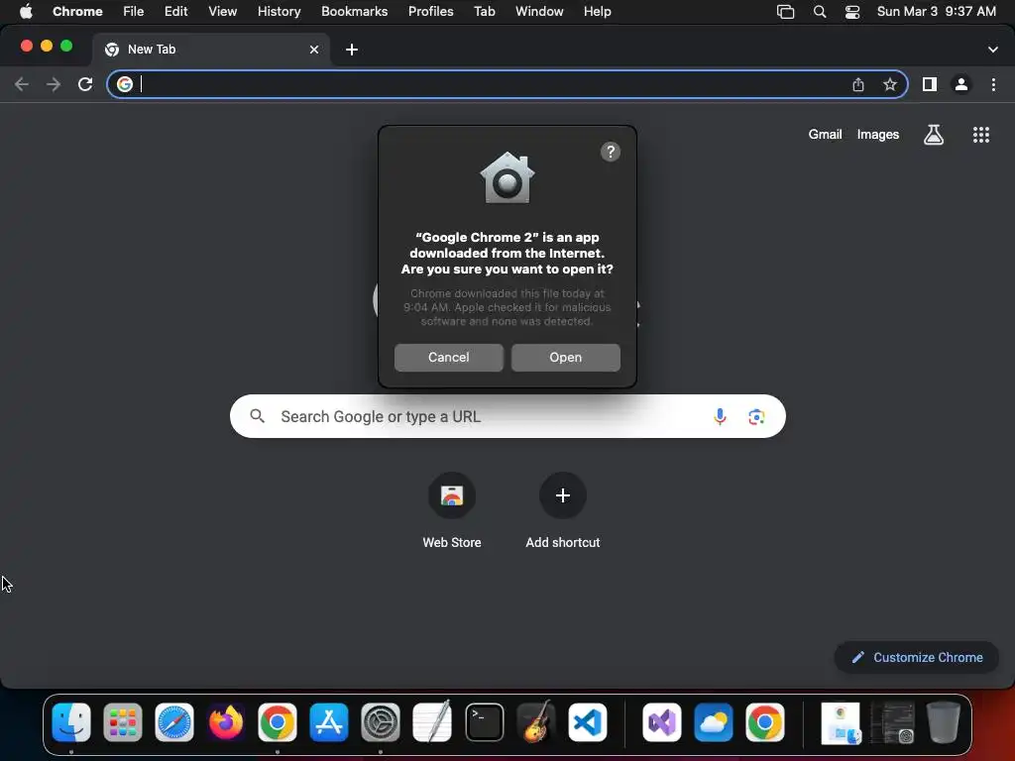This screenshot has width=1015, height=761.
Task: Open Chrome's three-dot menu
Action: point(993,84)
